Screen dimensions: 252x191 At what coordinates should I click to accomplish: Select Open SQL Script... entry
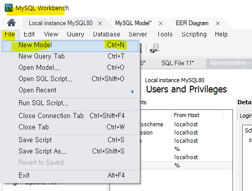point(70,79)
